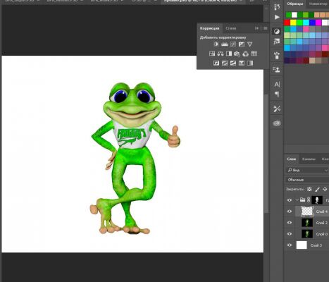Open the Character panel icon

[x=277, y=84]
